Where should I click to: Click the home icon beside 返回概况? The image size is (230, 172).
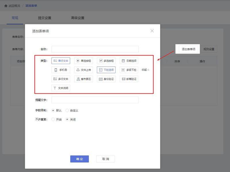tap(6, 6)
